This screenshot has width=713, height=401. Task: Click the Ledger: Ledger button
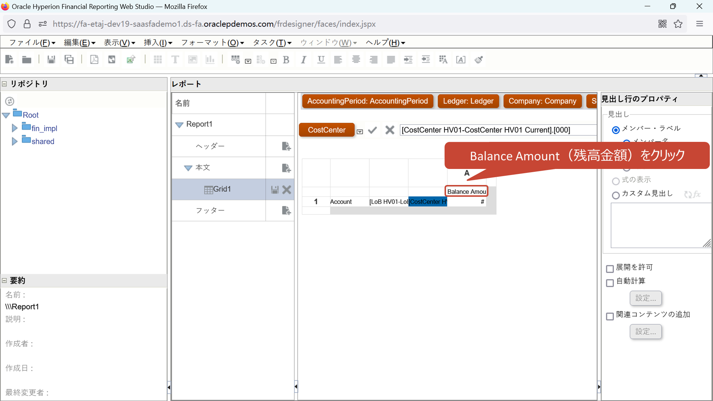pyautogui.click(x=468, y=101)
